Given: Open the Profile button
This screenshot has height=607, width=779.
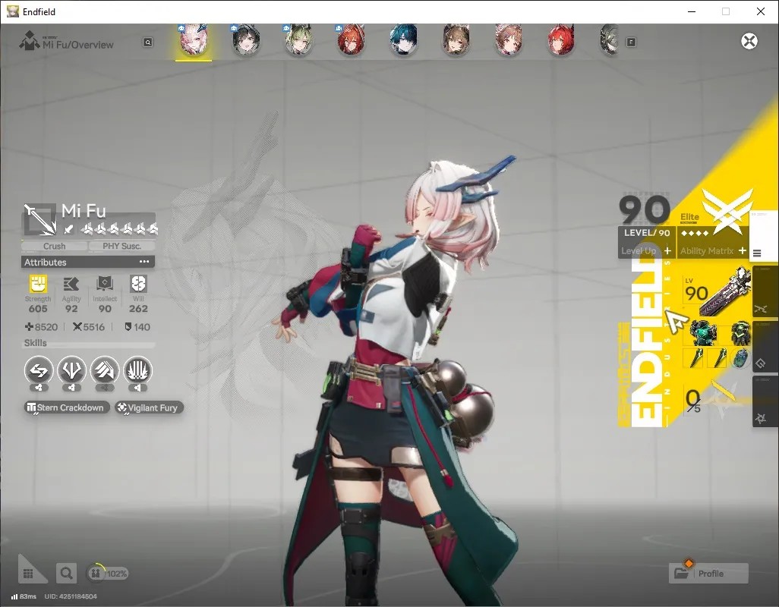Looking at the screenshot, I should coord(709,574).
